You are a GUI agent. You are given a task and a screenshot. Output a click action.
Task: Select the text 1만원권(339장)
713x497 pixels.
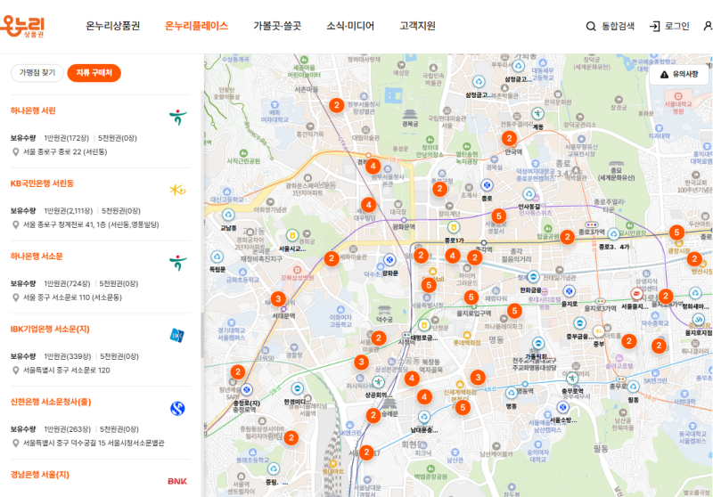[x=68, y=356]
